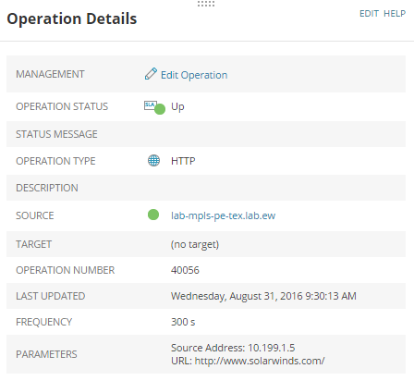The height and width of the screenshot is (381, 414).
Task: Click the green source node status dot
Action: click(153, 215)
